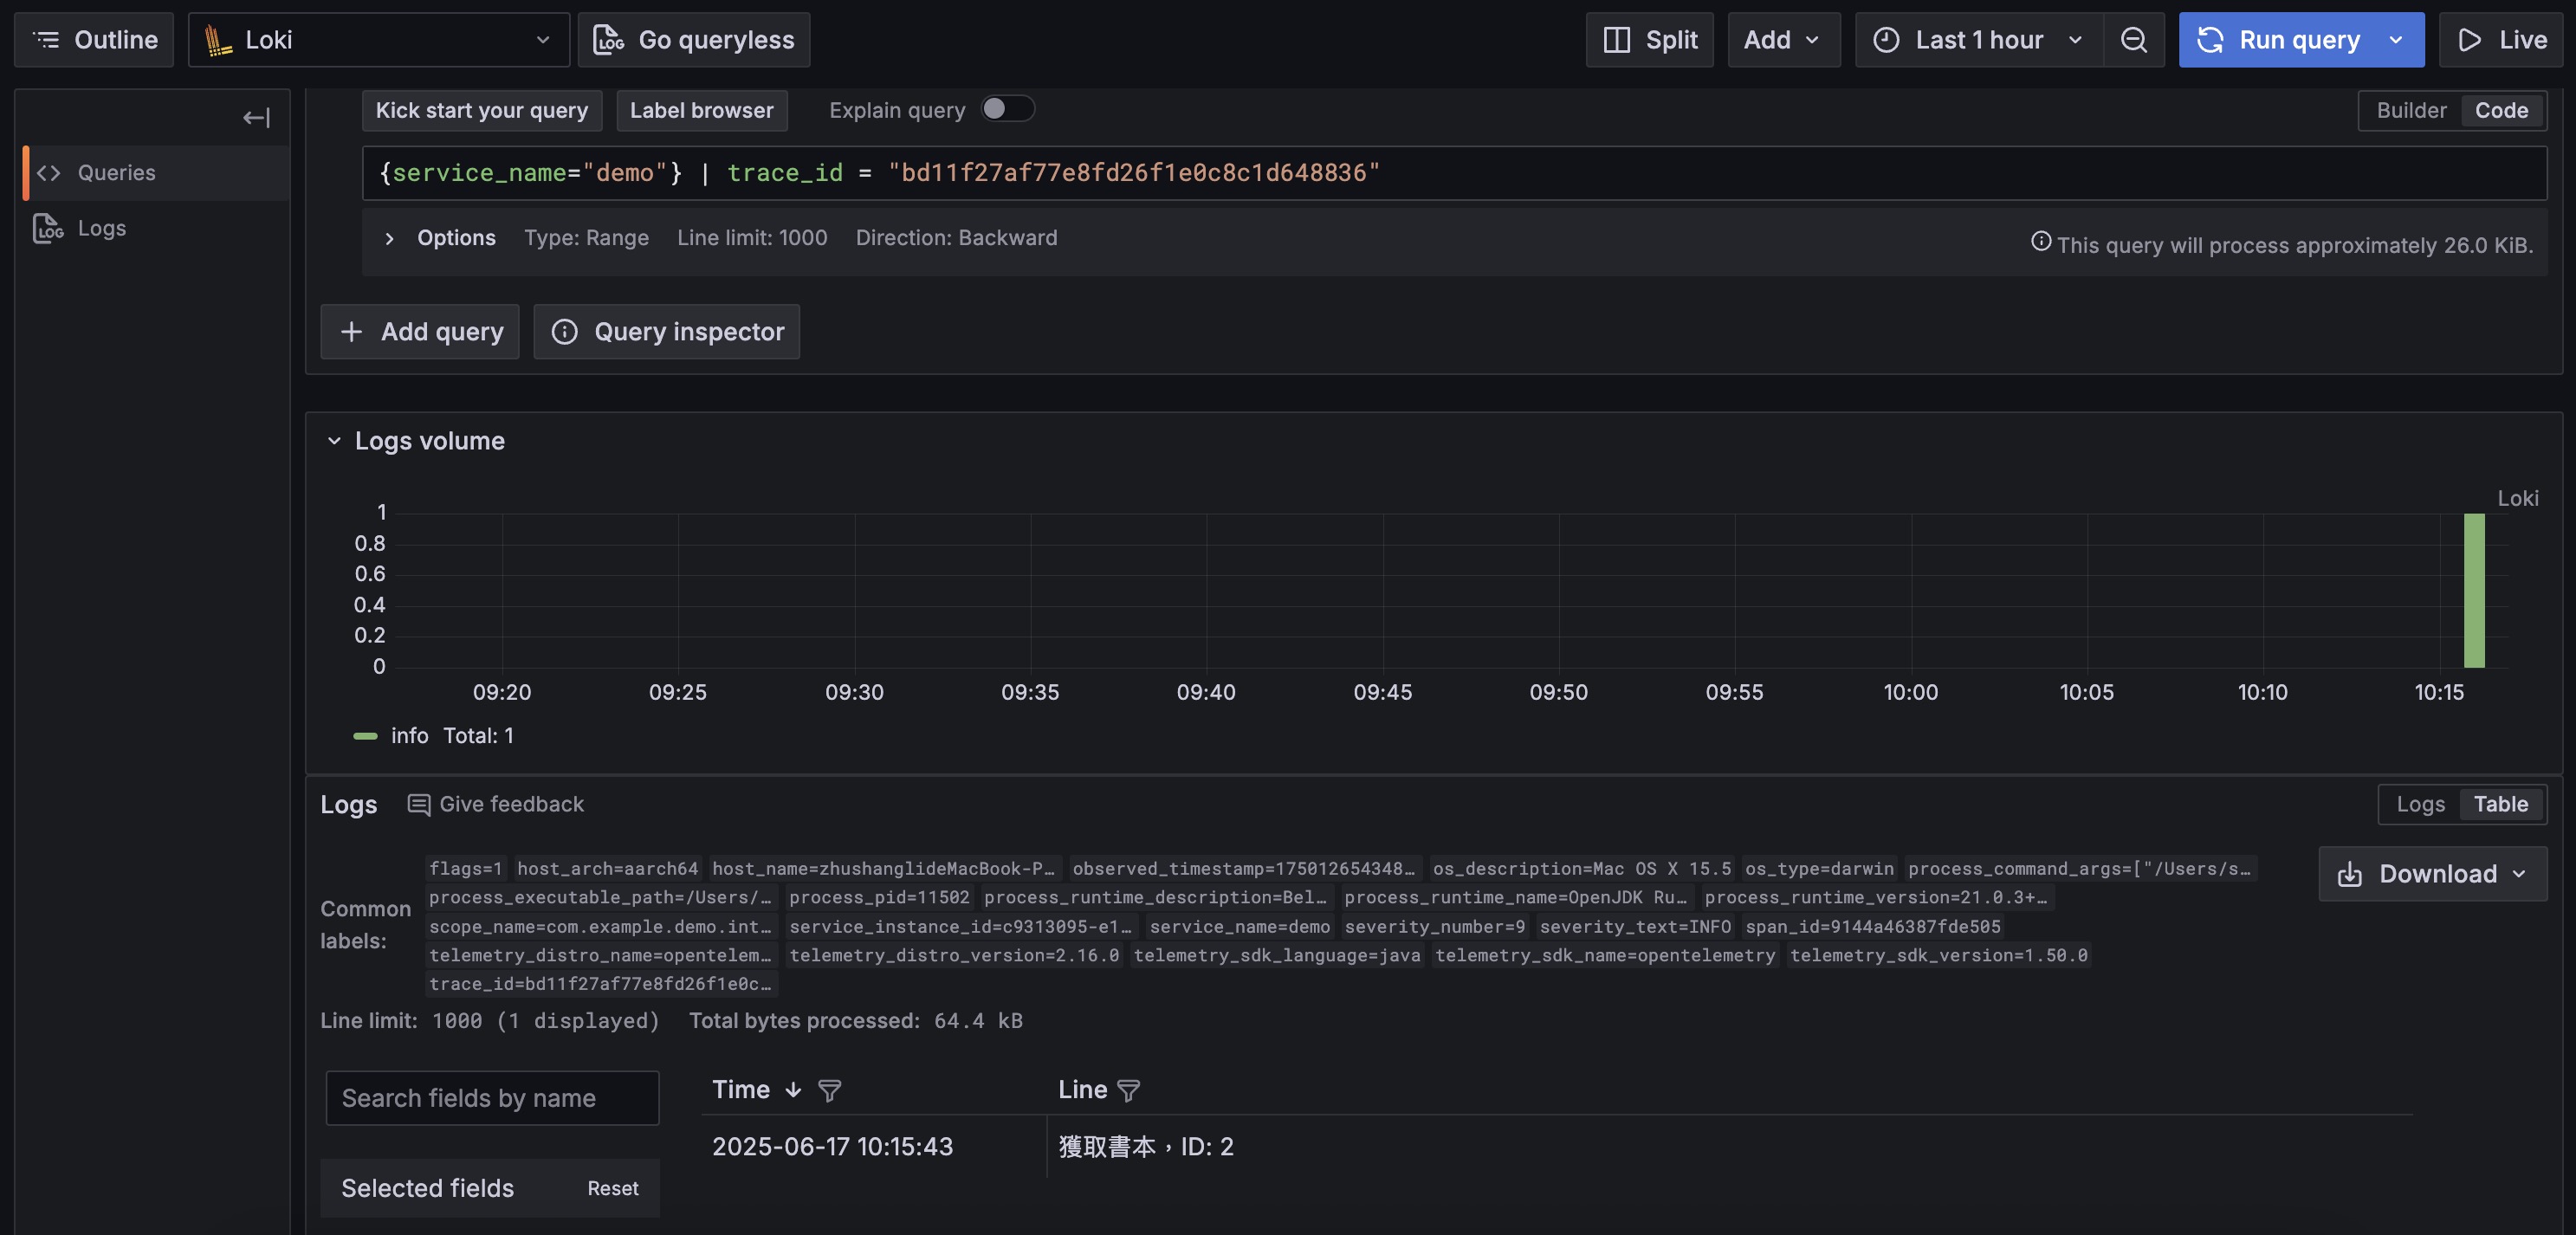Collapse the sidebar with the arrow icon
The width and height of the screenshot is (2576, 1235).
(x=256, y=118)
